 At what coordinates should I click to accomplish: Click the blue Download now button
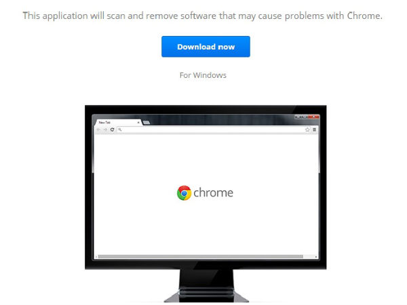206,46
